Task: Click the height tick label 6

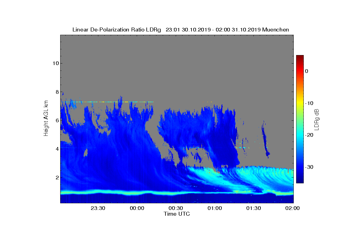Action: 57,120
